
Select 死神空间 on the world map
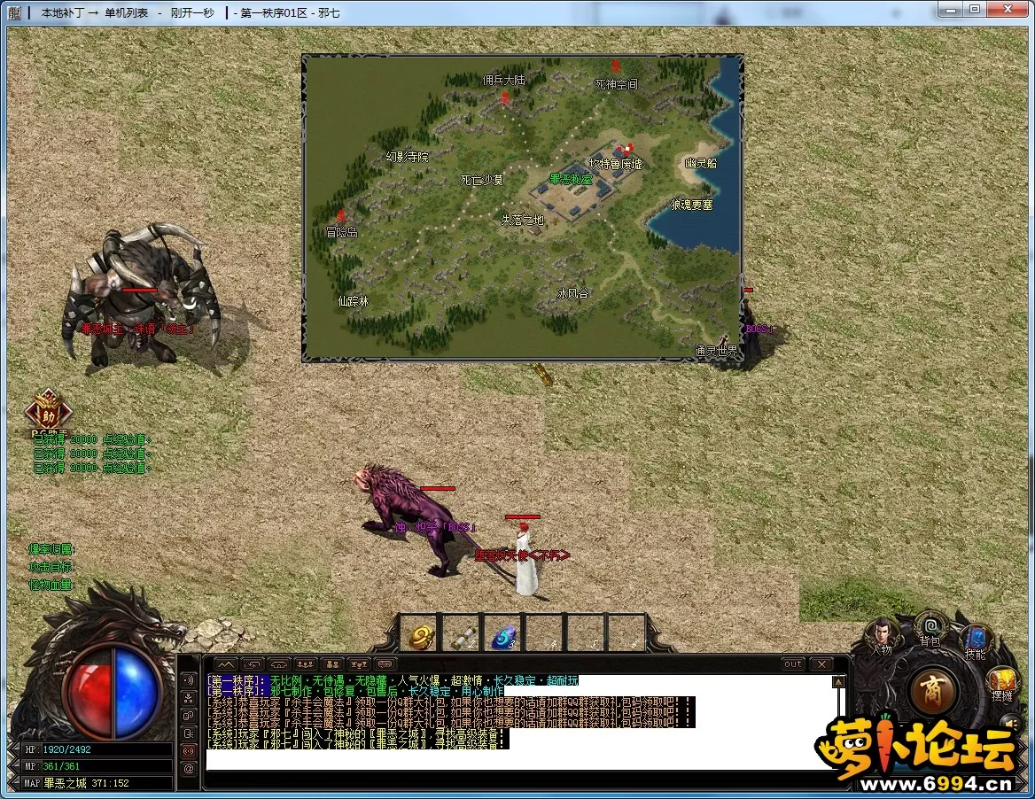tap(617, 84)
